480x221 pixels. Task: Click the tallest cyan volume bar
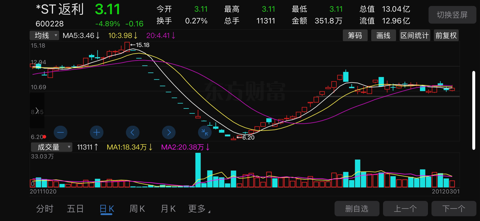[x=198, y=170]
